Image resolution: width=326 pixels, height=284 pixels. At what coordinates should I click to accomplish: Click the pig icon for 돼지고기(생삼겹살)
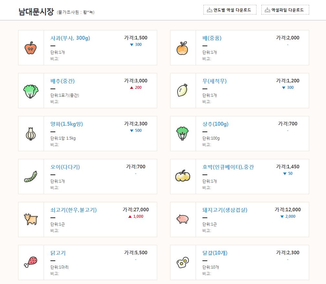click(x=183, y=219)
